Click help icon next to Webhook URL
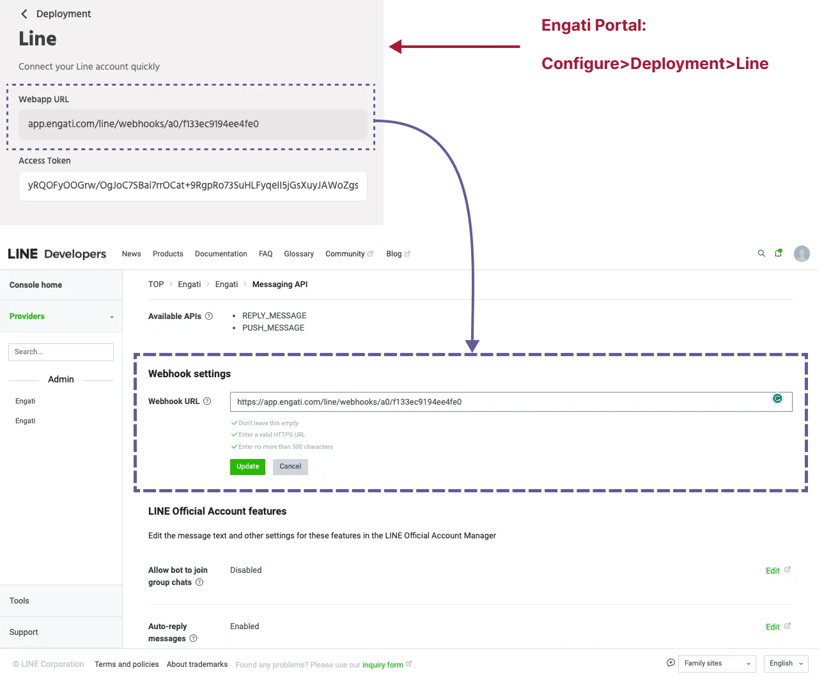The width and height of the screenshot is (831, 679). coord(207,401)
